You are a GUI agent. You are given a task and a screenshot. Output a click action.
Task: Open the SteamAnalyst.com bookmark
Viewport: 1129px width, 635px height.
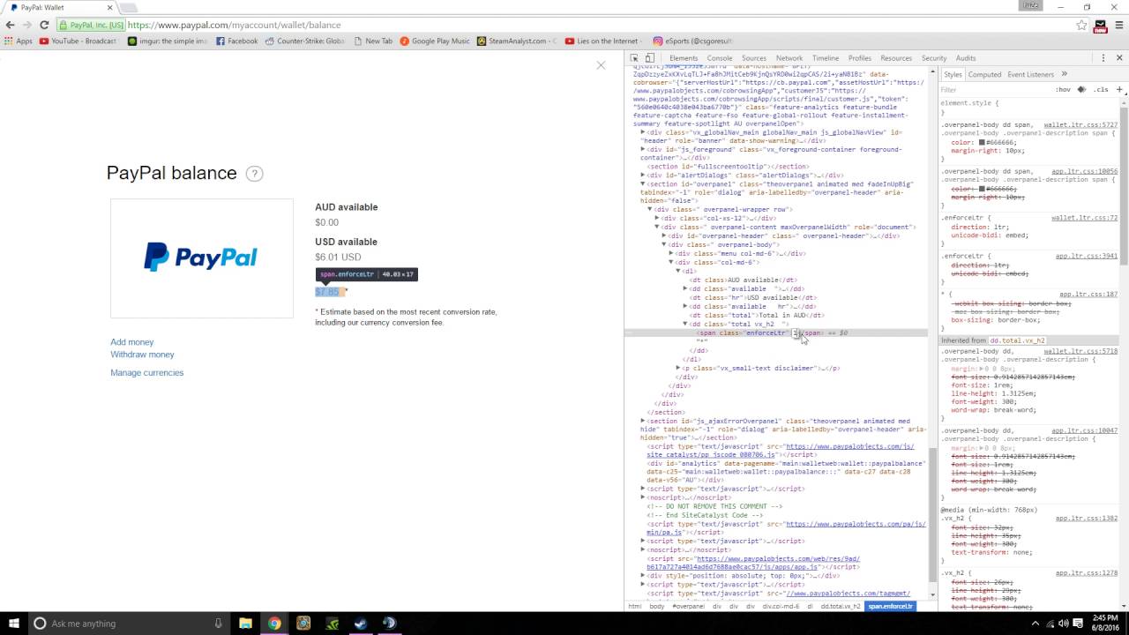click(x=517, y=41)
